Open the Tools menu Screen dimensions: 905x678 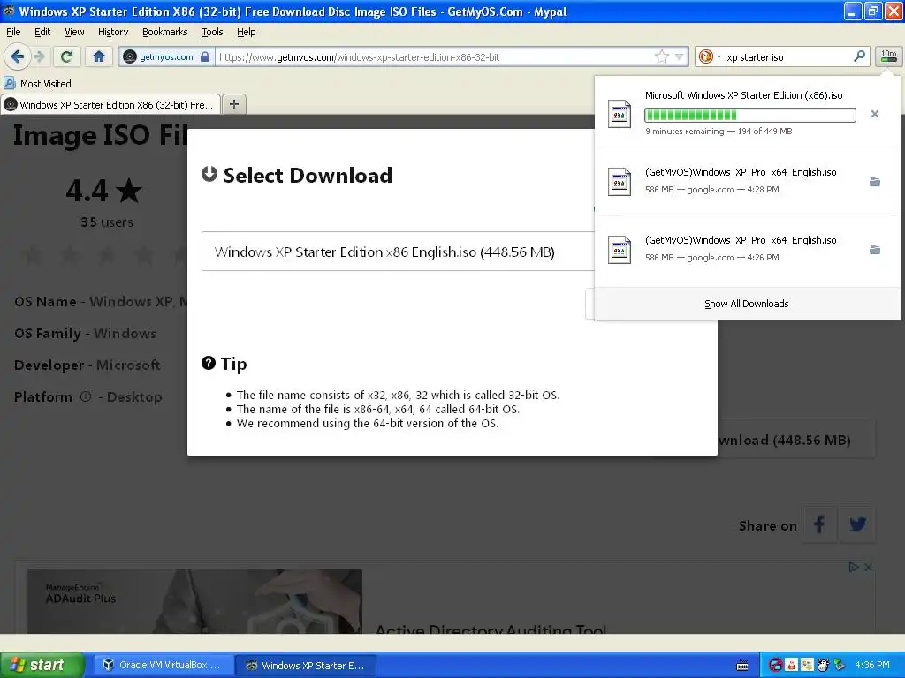(x=212, y=32)
